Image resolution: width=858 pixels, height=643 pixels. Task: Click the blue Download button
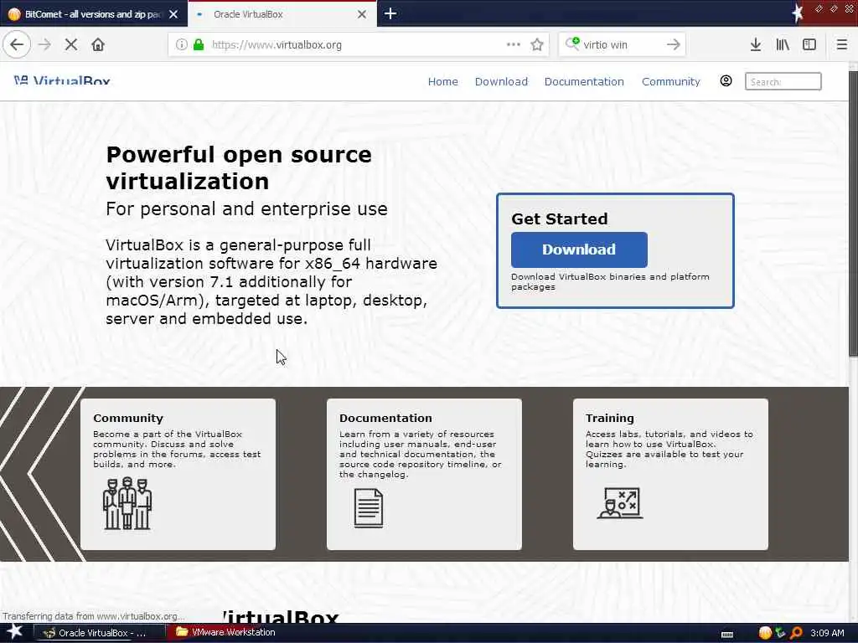point(579,249)
